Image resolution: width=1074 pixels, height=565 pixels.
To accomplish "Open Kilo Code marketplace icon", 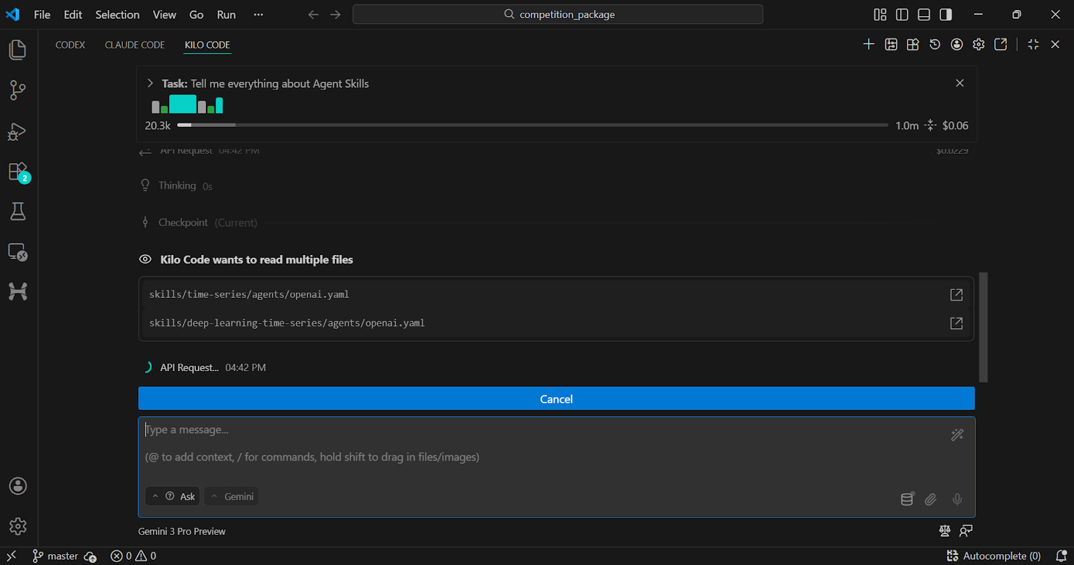I will (x=913, y=44).
